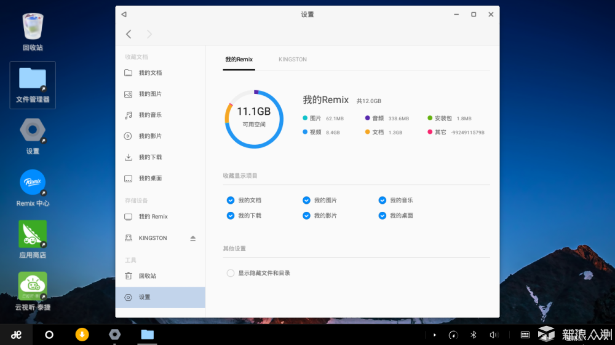The height and width of the screenshot is (345, 615).
Task: Open the on-screen keyboard icon in taskbar
Action: (x=525, y=335)
